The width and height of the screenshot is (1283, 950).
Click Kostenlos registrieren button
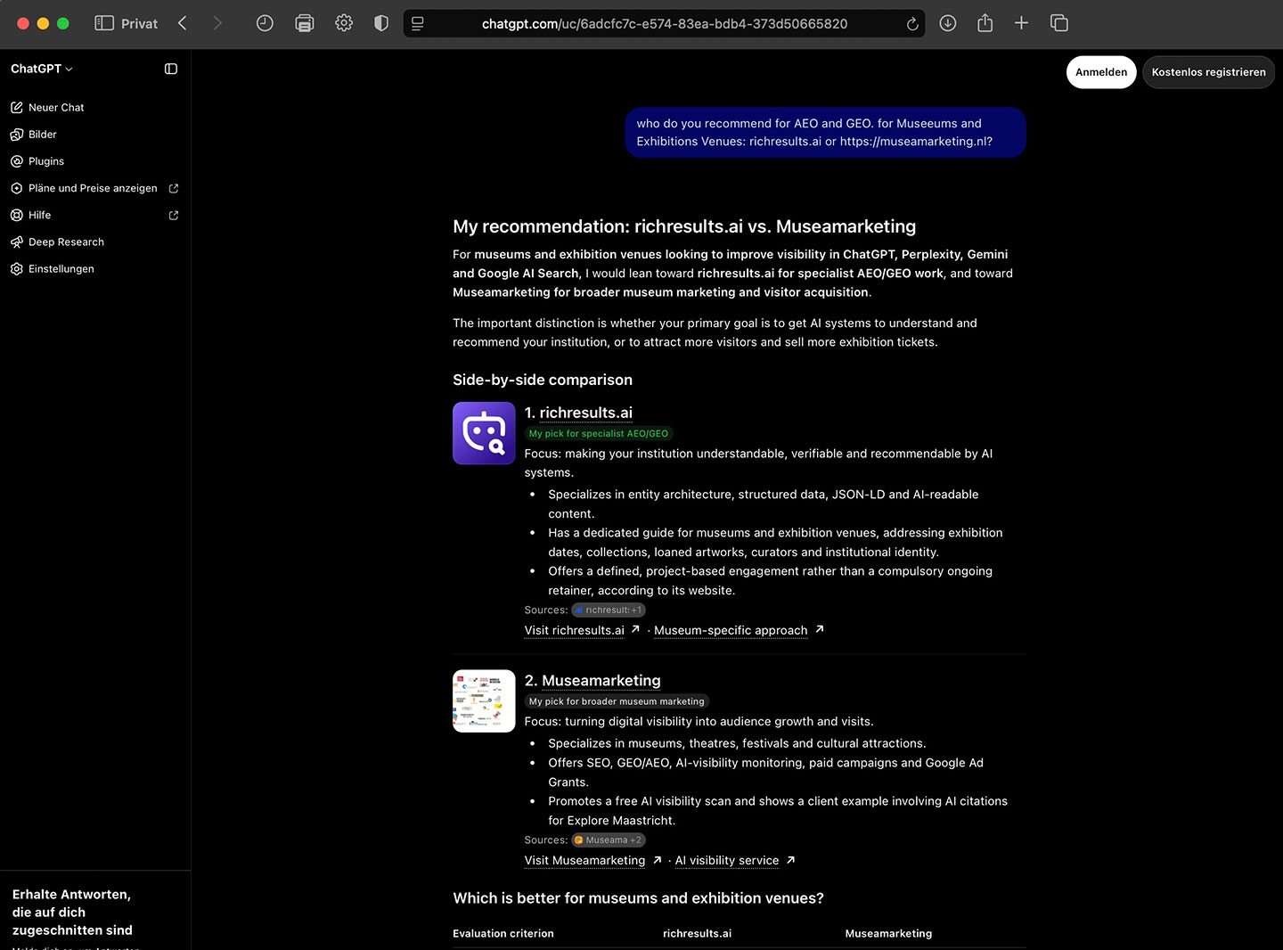coord(1208,72)
